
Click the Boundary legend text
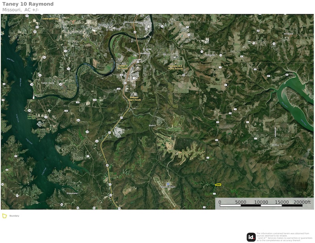coord(14,216)
